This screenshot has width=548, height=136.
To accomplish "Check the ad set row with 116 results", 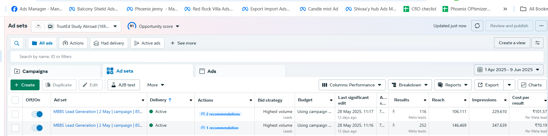I will click(x=15, y=114).
